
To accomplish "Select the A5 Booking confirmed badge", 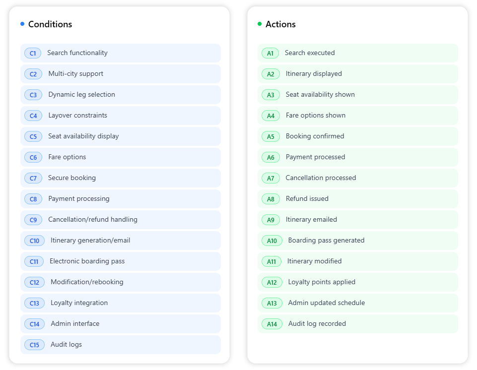I will click(x=271, y=136).
